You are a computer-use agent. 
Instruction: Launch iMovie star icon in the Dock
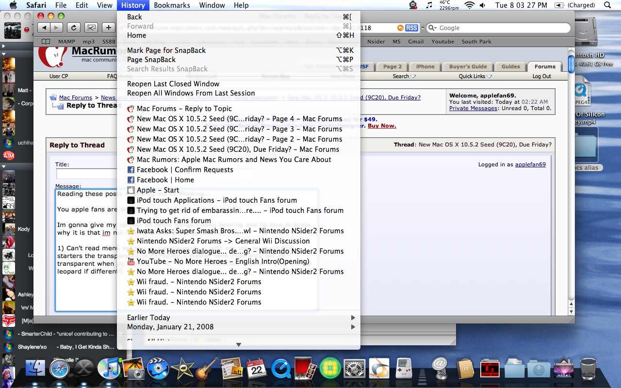tap(182, 369)
